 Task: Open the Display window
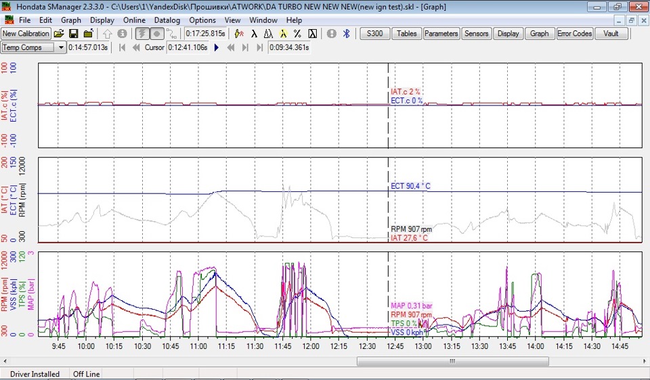click(x=508, y=34)
